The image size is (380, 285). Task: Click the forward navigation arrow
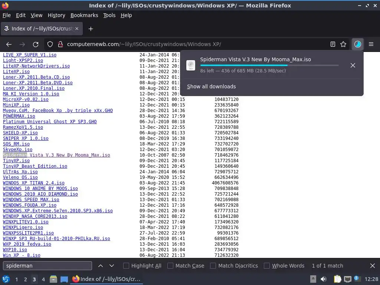tap(22, 45)
